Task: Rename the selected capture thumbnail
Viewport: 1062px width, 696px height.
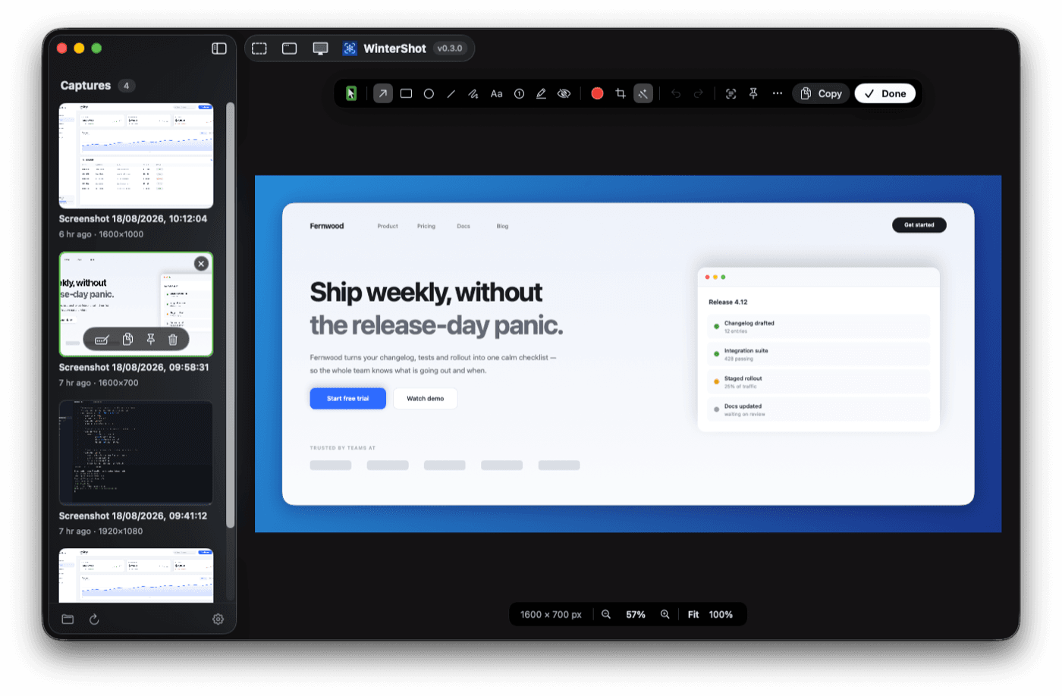Action: (102, 340)
